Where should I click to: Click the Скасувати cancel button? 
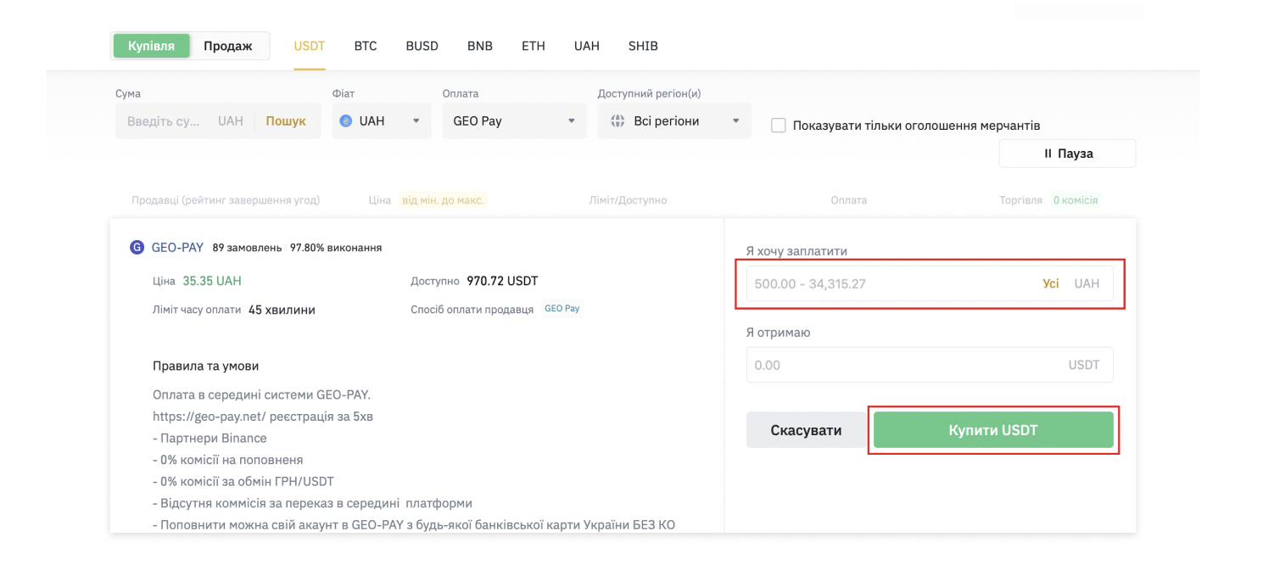click(807, 430)
